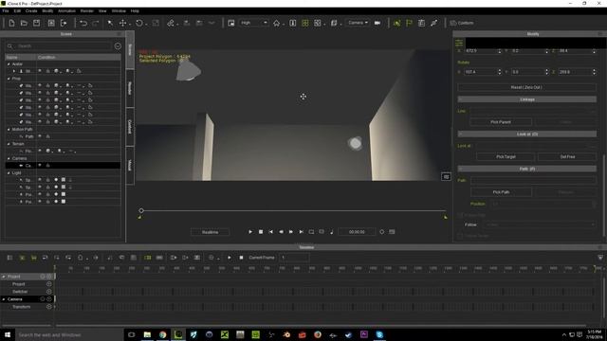Click the Redo arrow in toolbar
607x341 pixels.
(x=96, y=23)
